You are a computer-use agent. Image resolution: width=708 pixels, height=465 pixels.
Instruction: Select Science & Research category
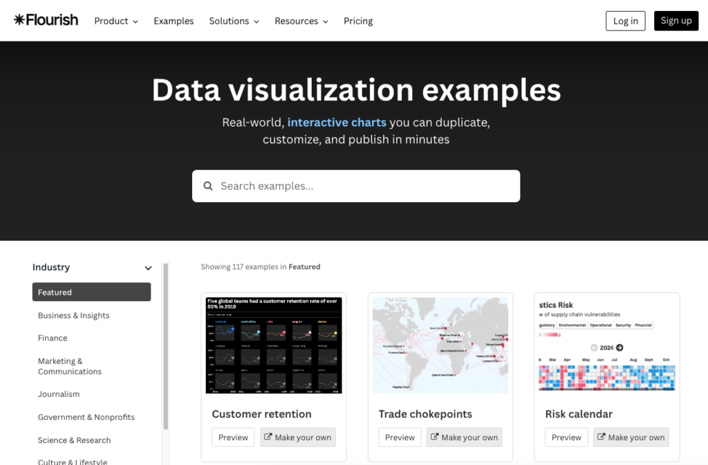tap(75, 440)
